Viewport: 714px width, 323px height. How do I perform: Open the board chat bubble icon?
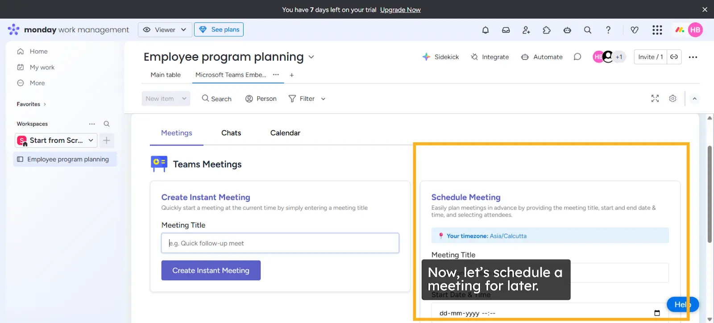577,57
